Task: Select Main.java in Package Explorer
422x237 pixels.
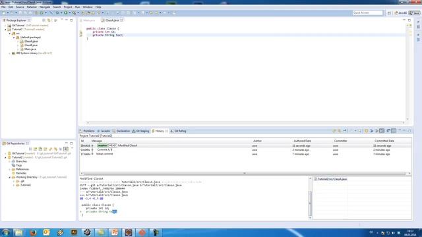Action: point(30,49)
